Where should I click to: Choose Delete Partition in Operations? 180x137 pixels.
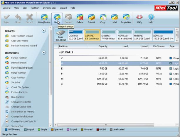(19, 63)
